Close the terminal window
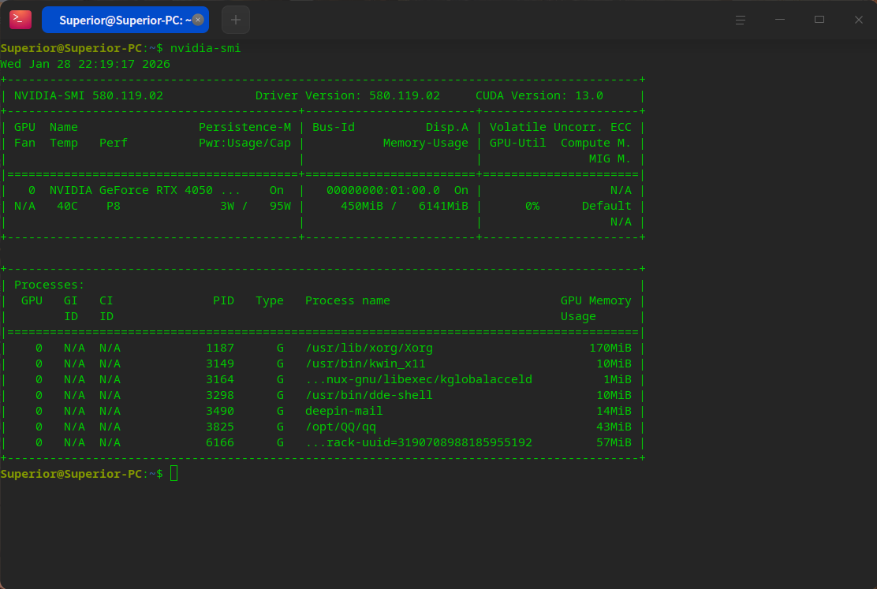The image size is (877, 589). tap(858, 20)
